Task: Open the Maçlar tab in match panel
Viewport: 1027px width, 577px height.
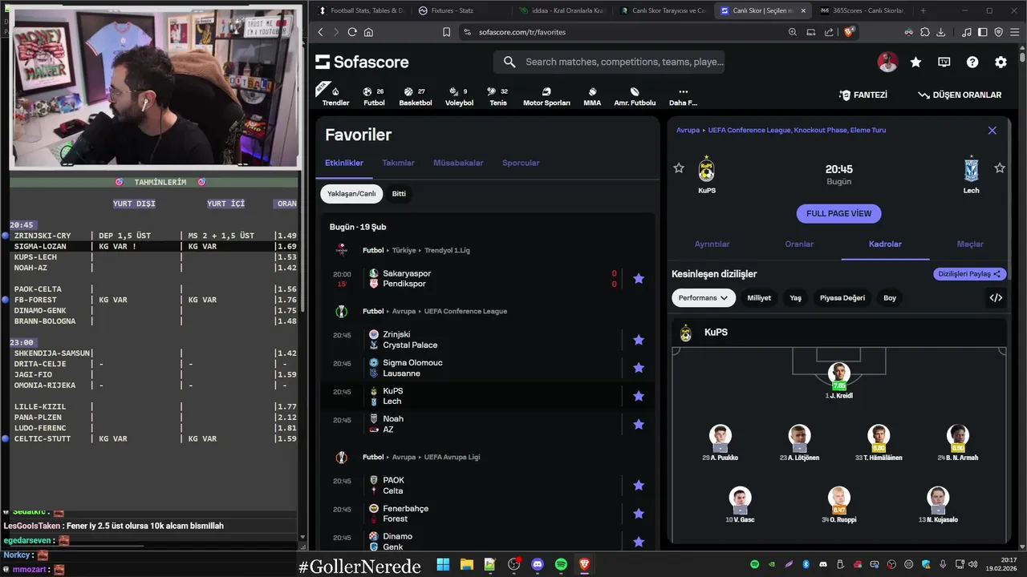Action: [970, 244]
